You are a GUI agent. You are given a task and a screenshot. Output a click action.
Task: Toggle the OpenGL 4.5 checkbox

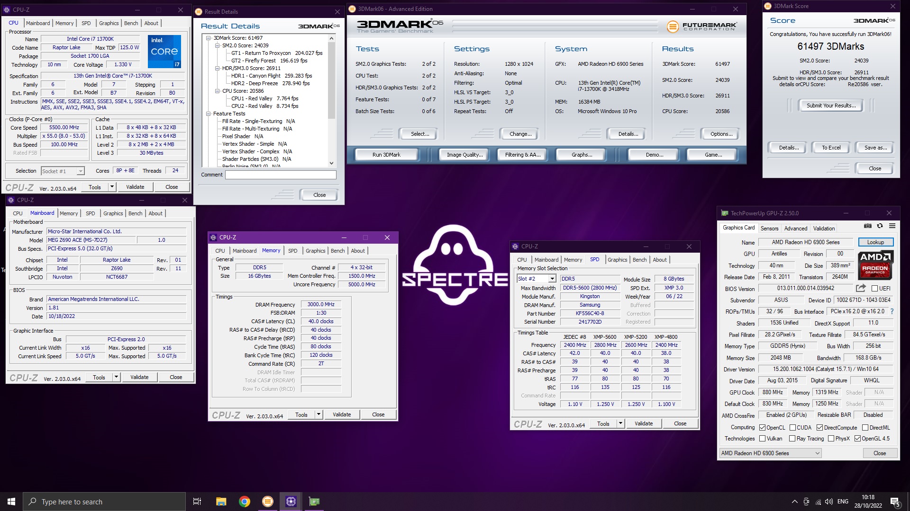857,439
